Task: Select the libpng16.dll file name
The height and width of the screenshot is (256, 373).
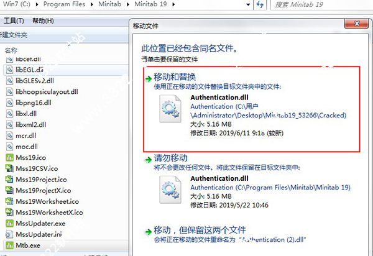Action: (x=34, y=103)
